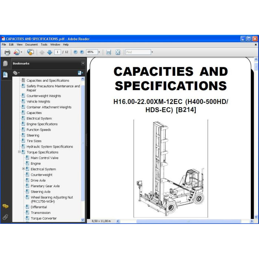The height and width of the screenshot is (259, 259).
Task: Click document vertical scrollbar down arrow
Action: tap(256, 217)
